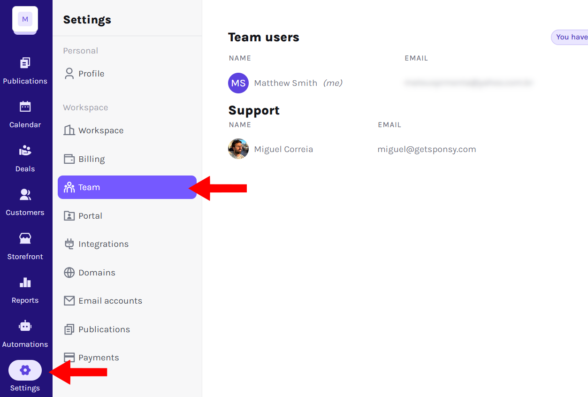This screenshot has width=588, height=397.
Task: Click Publications label in main navigation
Action: point(25,81)
